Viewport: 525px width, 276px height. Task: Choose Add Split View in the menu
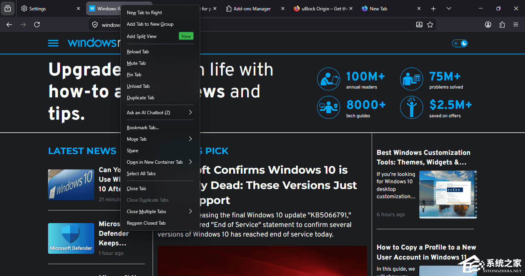(x=160, y=36)
